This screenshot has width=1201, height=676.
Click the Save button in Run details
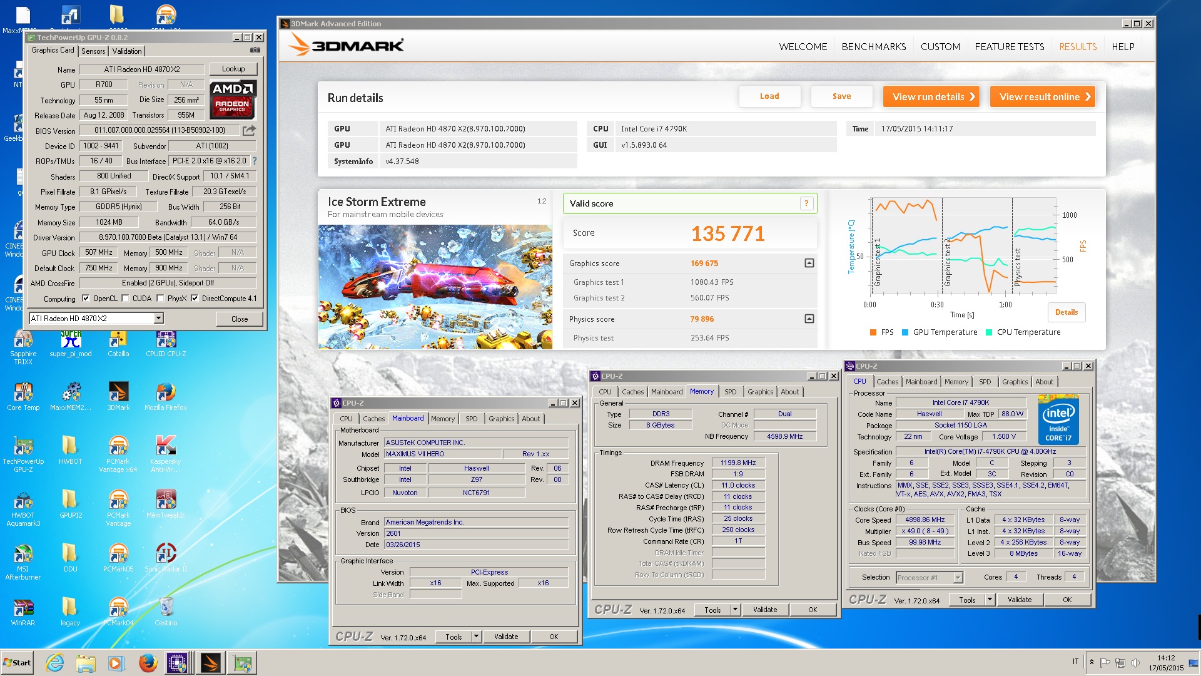point(841,96)
